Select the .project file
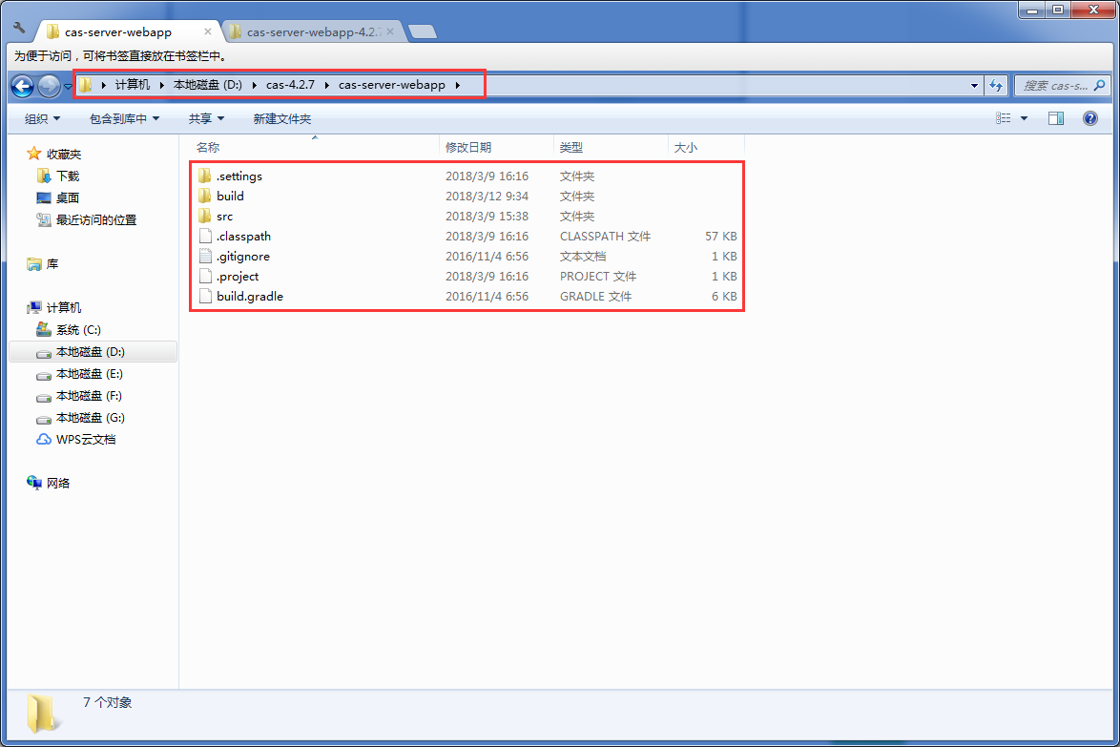 click(x=238, y=276)
